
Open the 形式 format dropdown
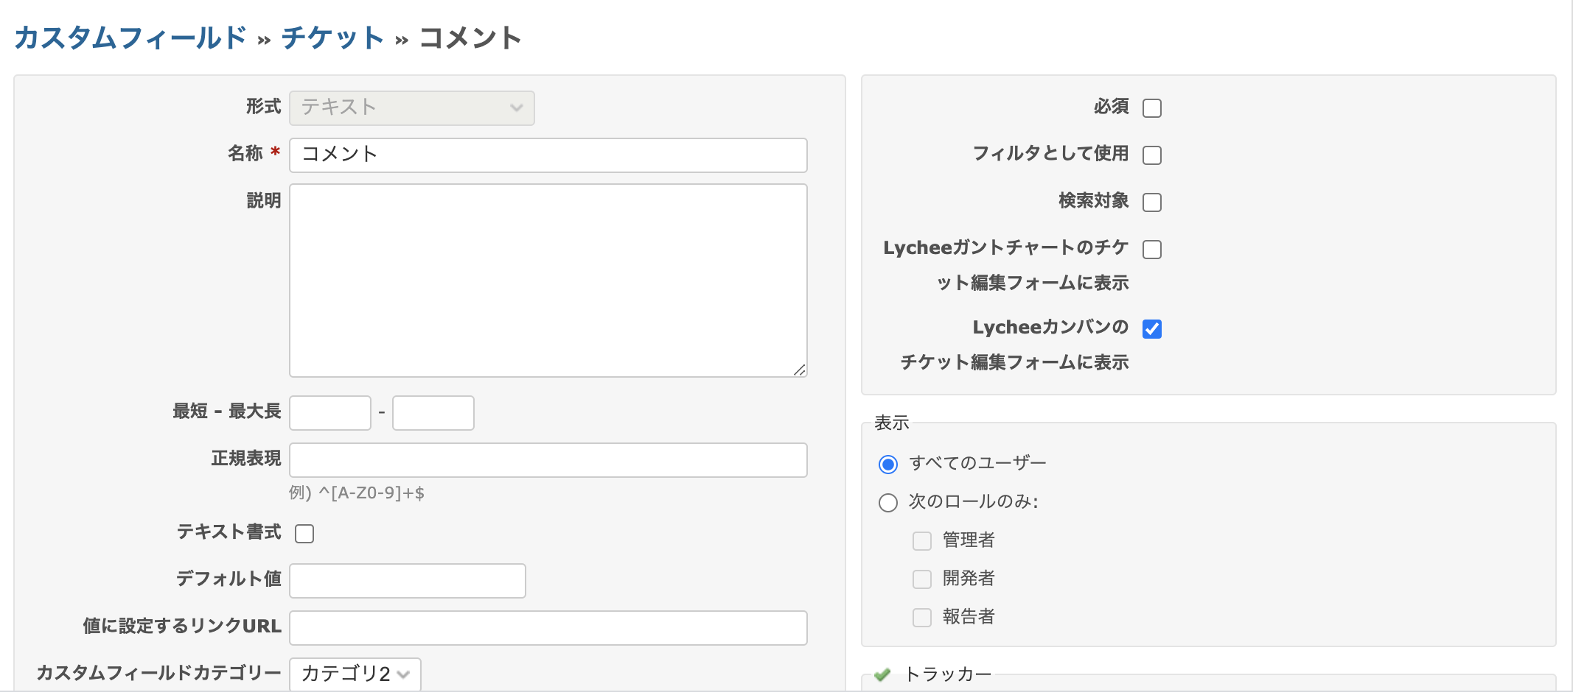(x=411, y=108)
